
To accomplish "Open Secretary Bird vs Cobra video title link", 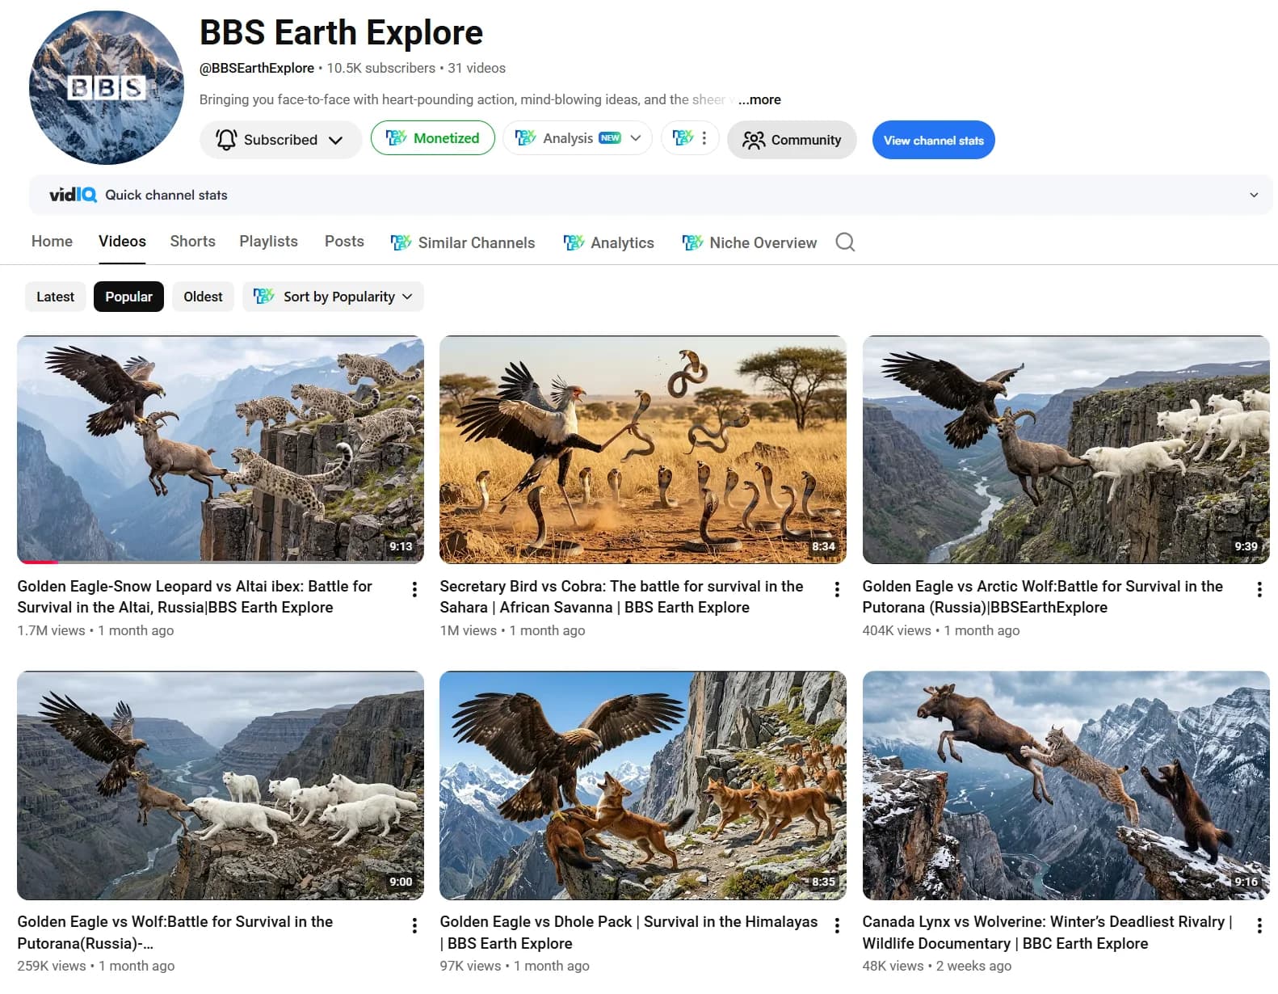I will coord(621,596).
